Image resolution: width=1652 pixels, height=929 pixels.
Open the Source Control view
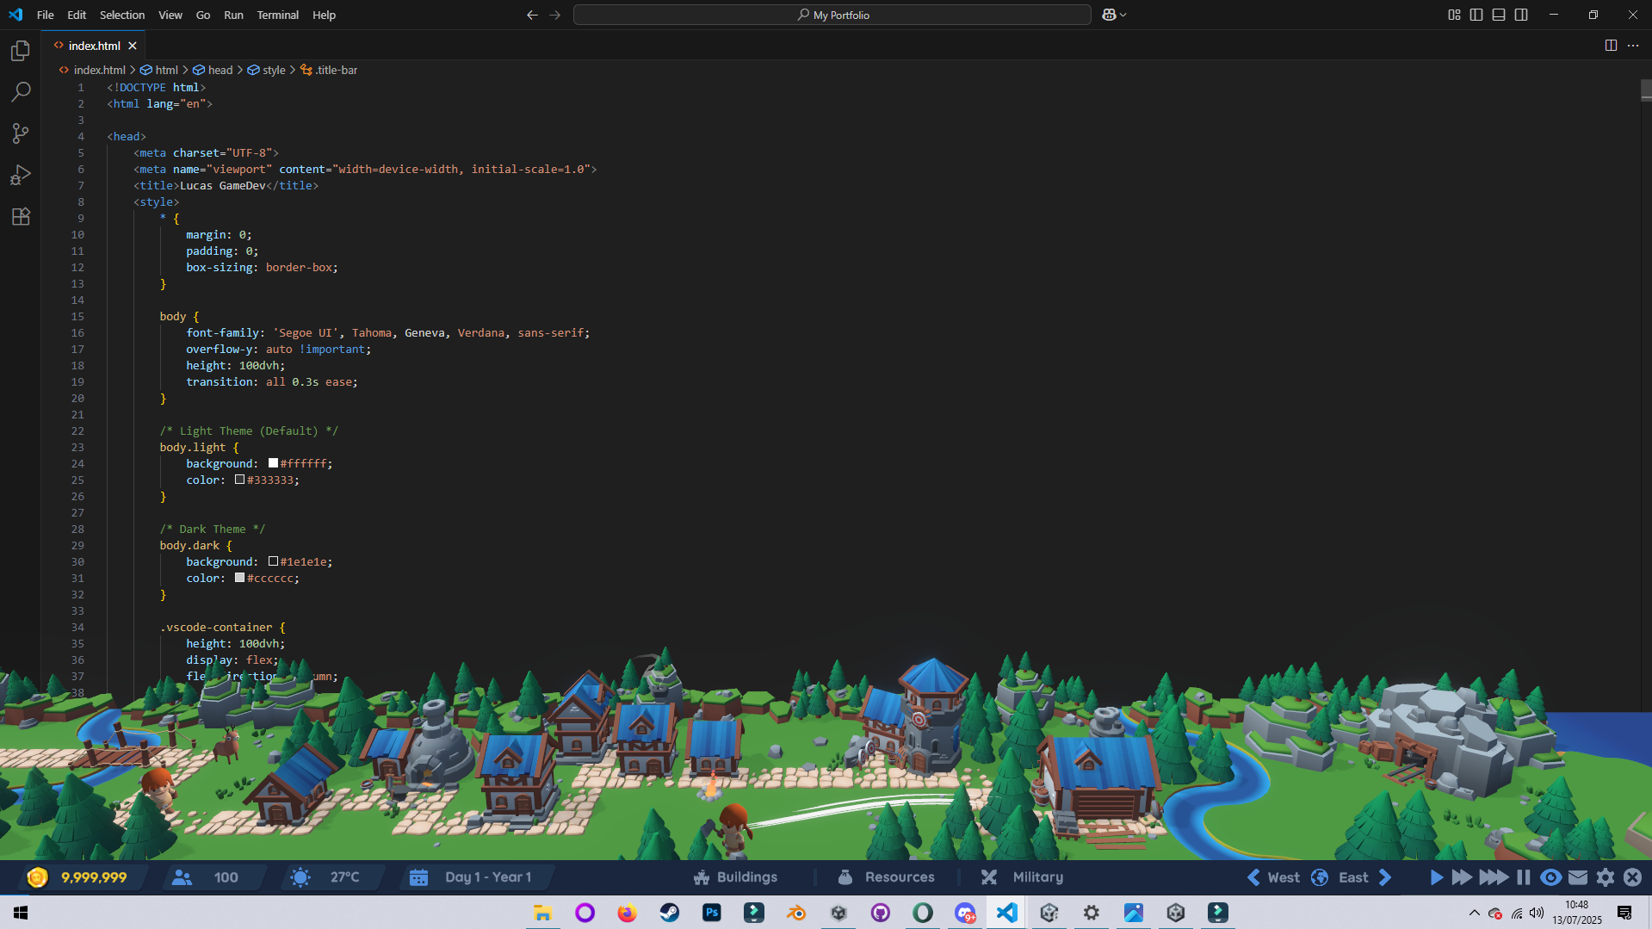(21, 133)
